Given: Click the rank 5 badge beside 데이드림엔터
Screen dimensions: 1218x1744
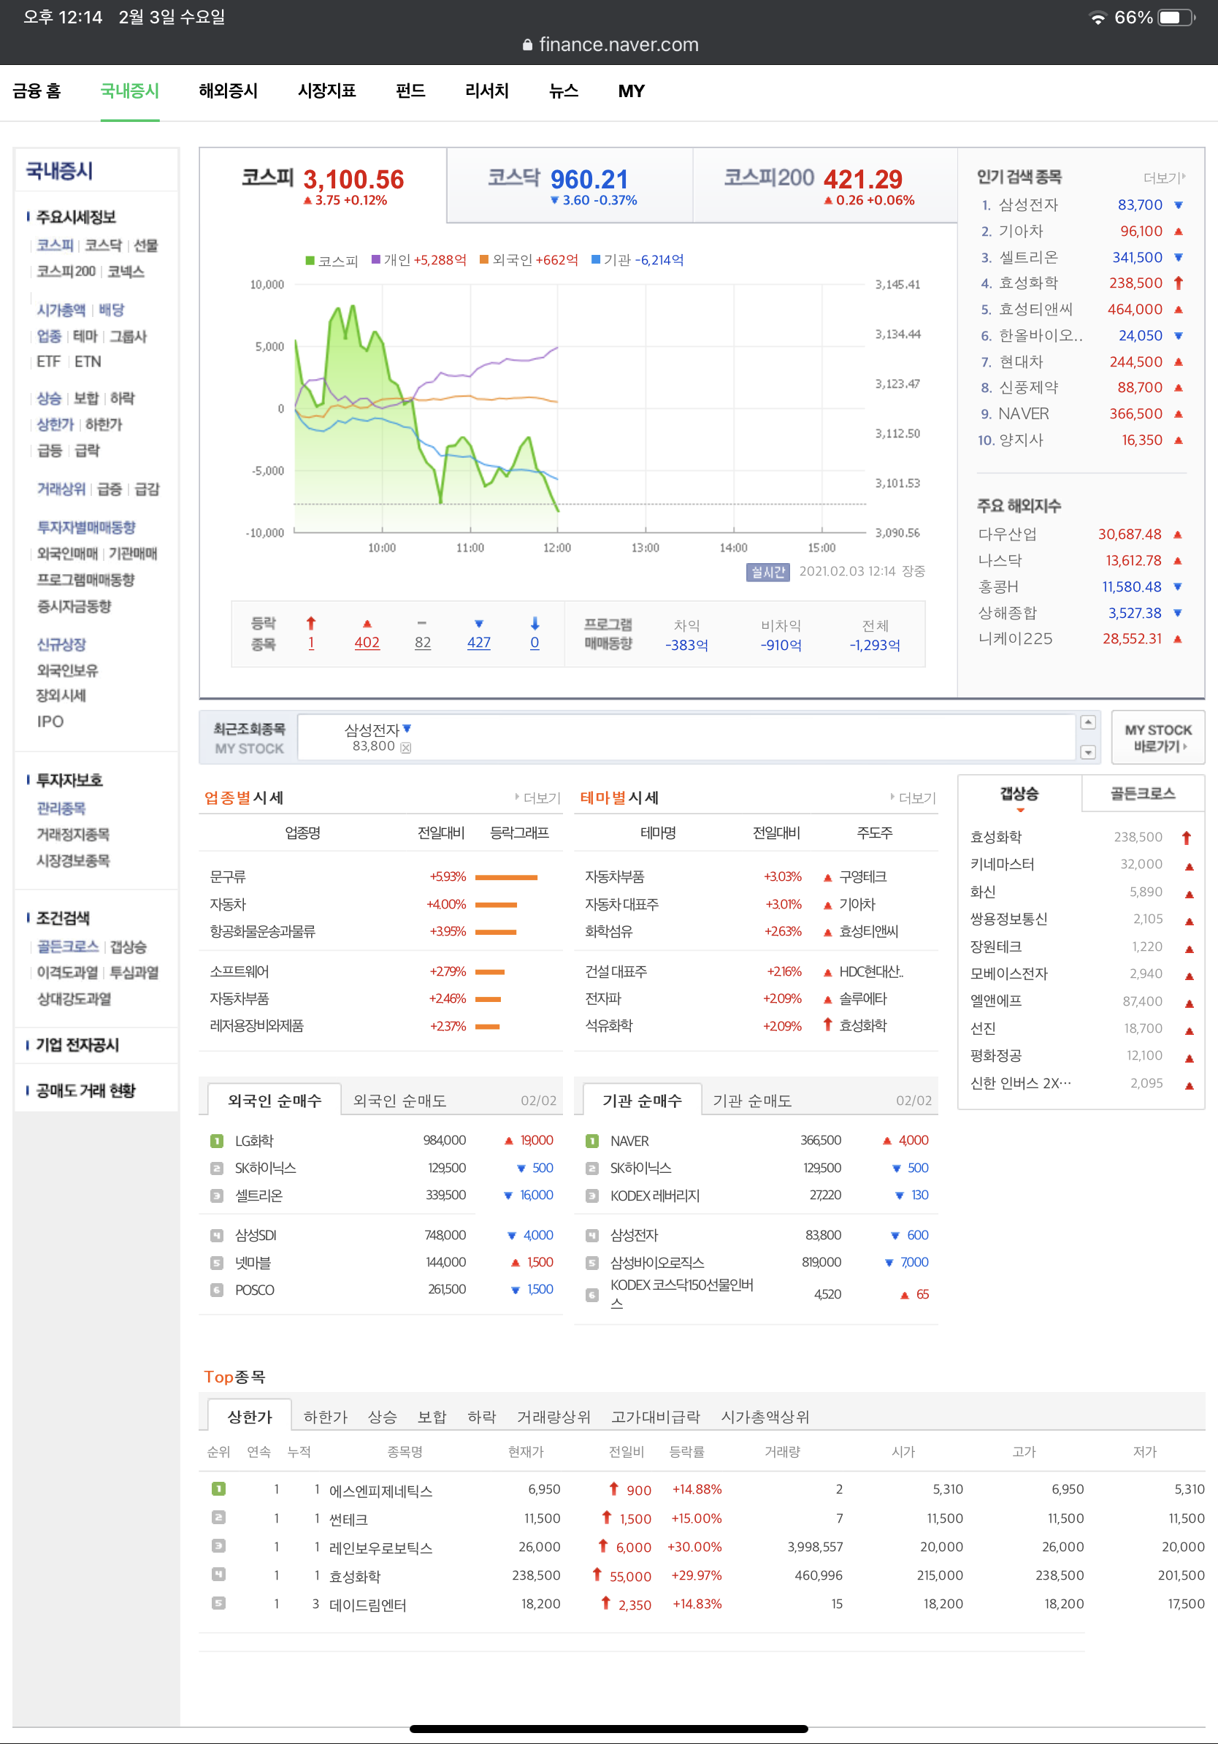Looking at the screenshot, I should coord(218,1604).
